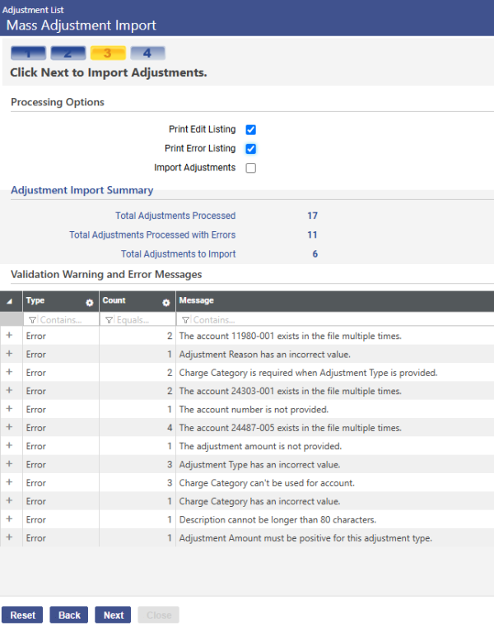Screen dimensions: 494x627
Task: Go to wizard step 1
Action: pyautogui.click(x=28, y=53)
